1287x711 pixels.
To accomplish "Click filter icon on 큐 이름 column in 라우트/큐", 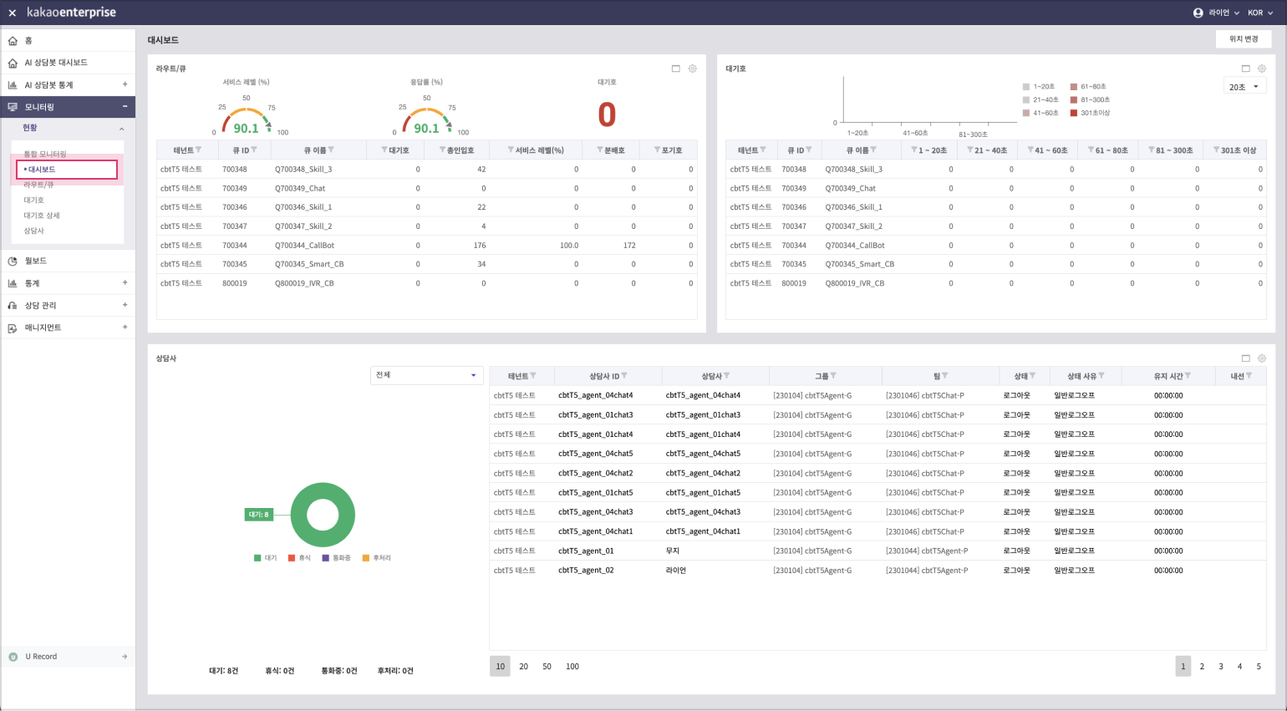I will pos(331,150).
